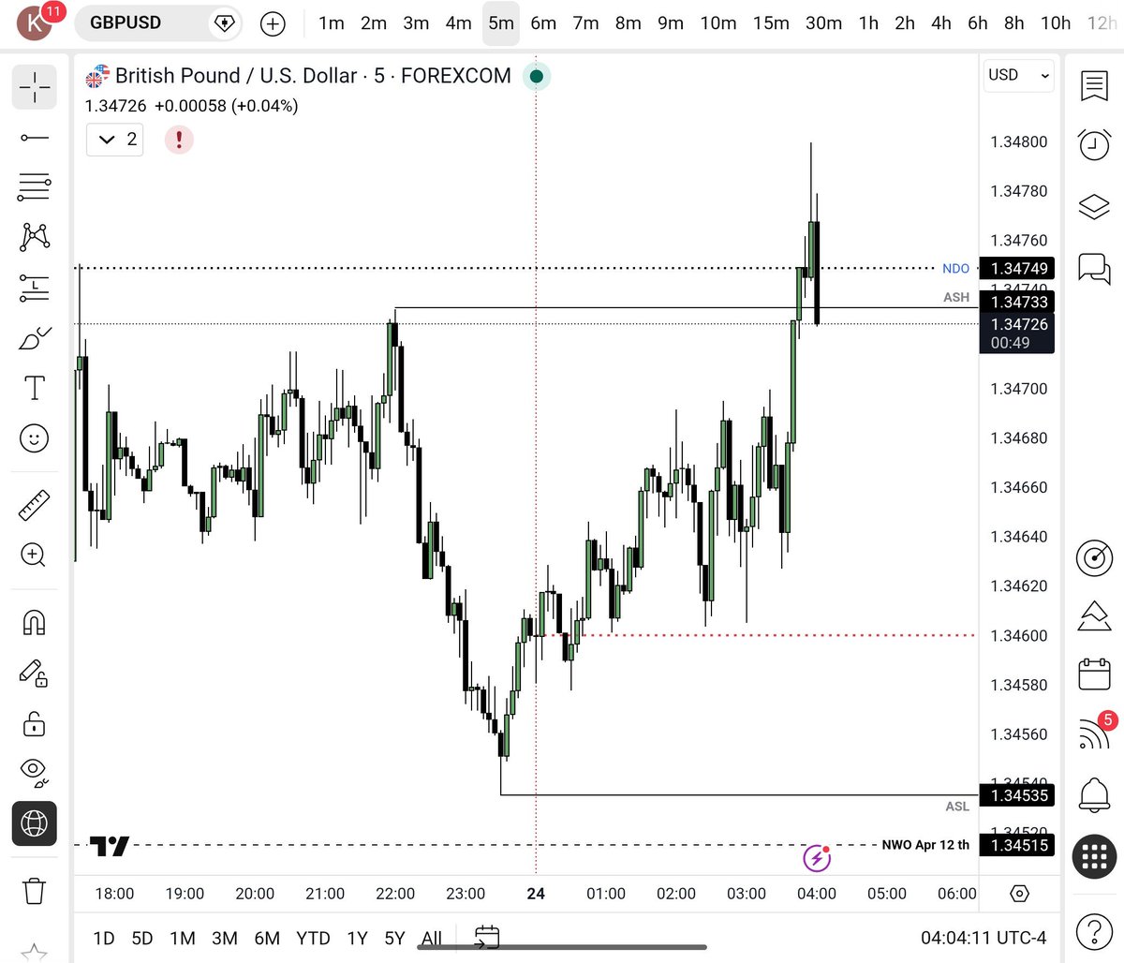Image resolution: width=1124 pixels, height=963 pixels.
Task: Select the brush drawing tool
Action: click(35, 338)
